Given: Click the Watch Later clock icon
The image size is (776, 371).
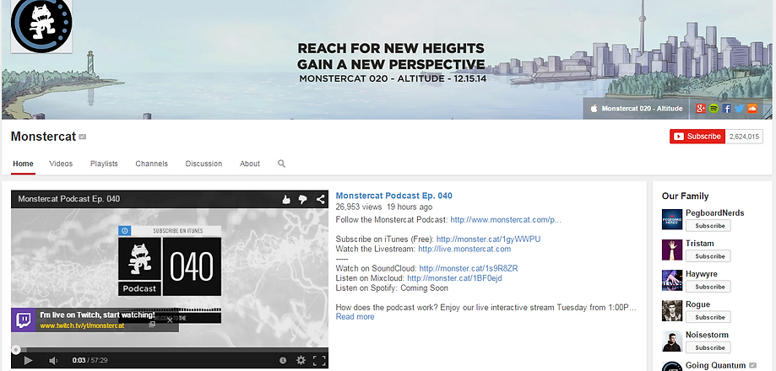Looking at the screenshot, I should point(283,361).
